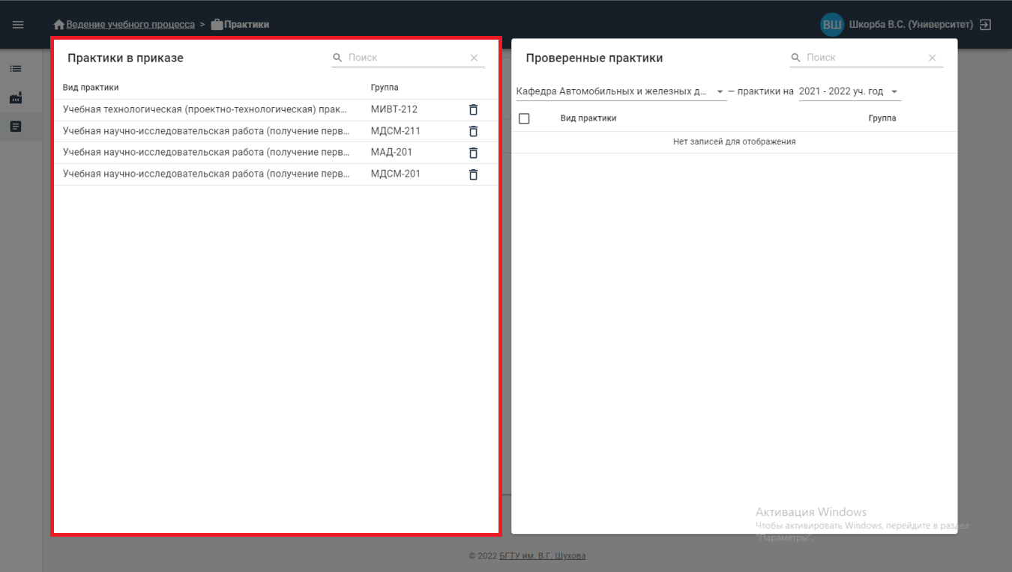This screenshot has width=1012, height=572.
Task: Open the Кафедра Автомобильных department dropdown
Action: (621, 91)
